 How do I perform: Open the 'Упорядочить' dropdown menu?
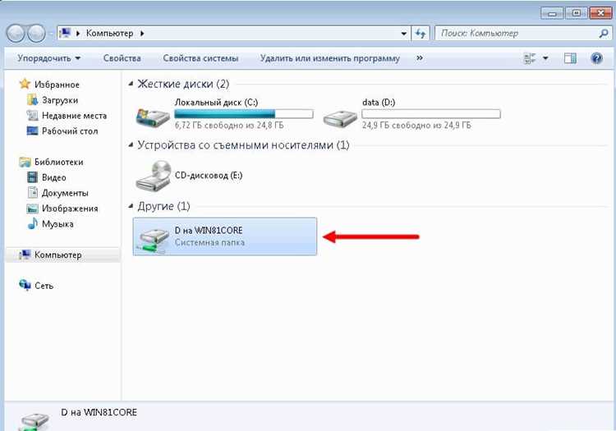[49, 58]
